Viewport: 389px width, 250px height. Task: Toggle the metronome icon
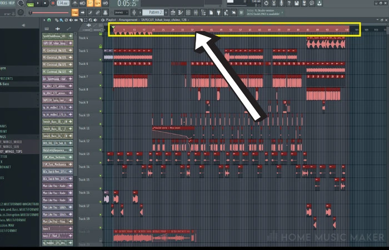click(74, 3)
